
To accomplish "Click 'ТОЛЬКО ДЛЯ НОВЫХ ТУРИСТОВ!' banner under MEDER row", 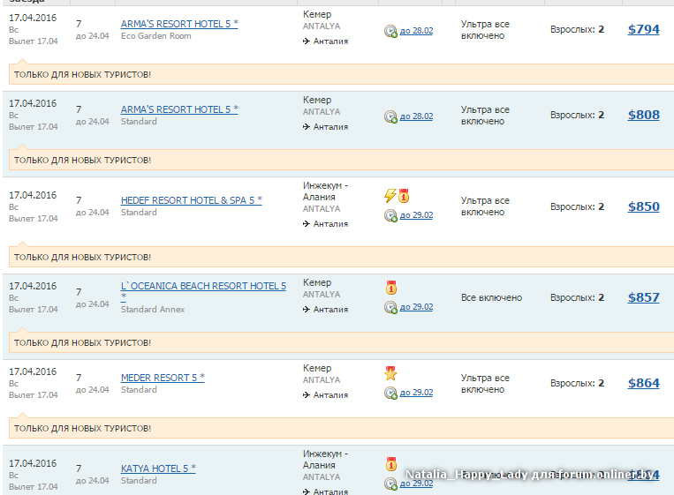I will [x=341, y=428].
